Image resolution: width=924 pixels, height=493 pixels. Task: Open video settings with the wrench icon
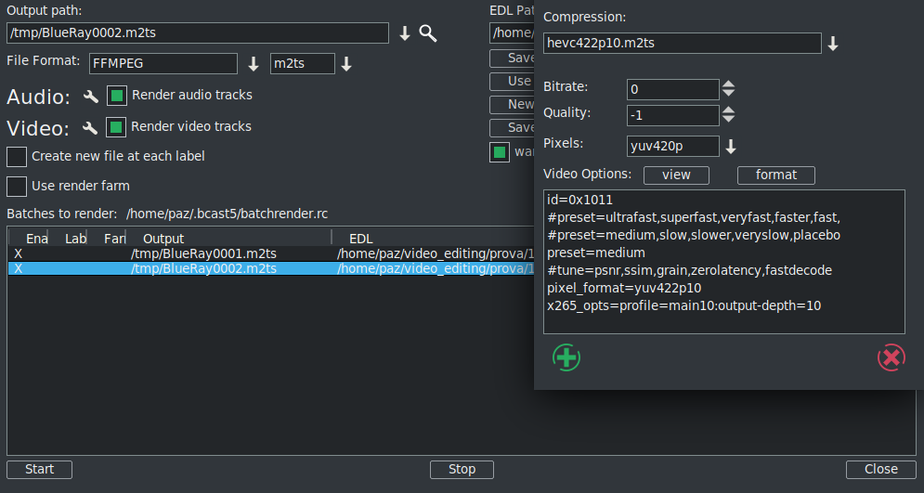[x=90, y=128]
